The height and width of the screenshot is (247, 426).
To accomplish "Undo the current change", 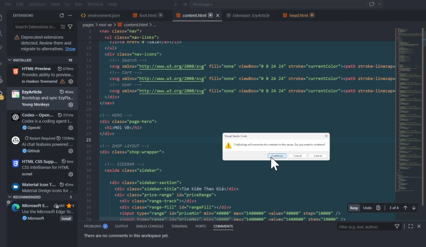I will (x=367, y=208).
